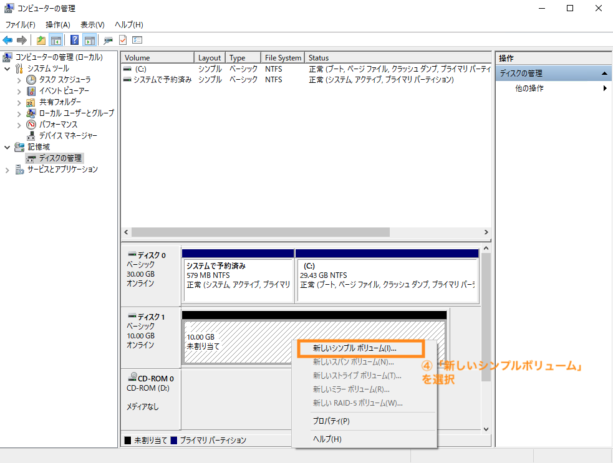The image size is (613, 463).
Task: Select the (C:) 29.43 GB NTFS partition block
Action: pos(387,276)
